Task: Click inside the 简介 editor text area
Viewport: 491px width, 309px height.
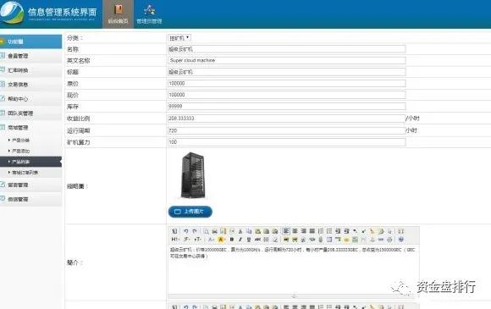Action: coord(294,269)
